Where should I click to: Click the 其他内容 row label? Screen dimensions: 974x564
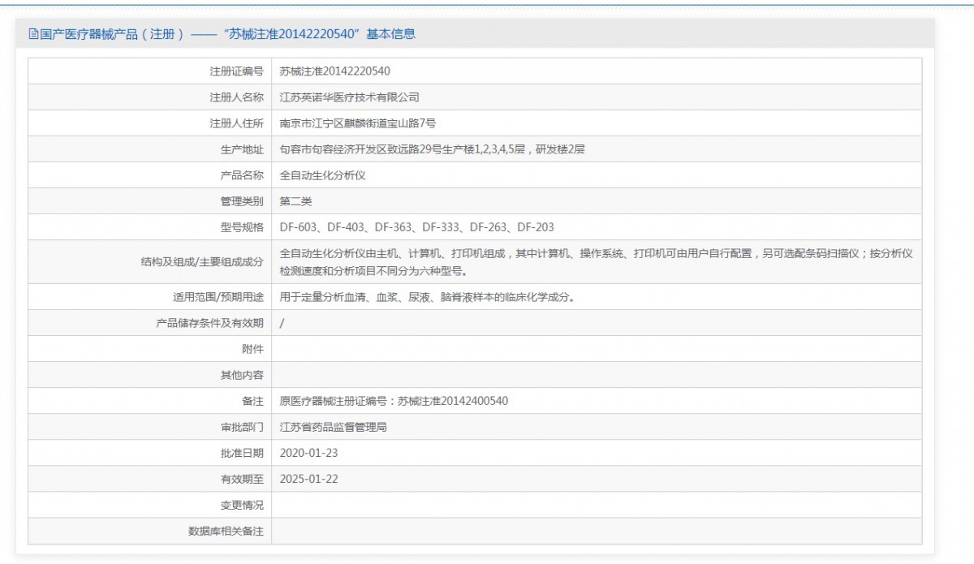click(242, 375)
